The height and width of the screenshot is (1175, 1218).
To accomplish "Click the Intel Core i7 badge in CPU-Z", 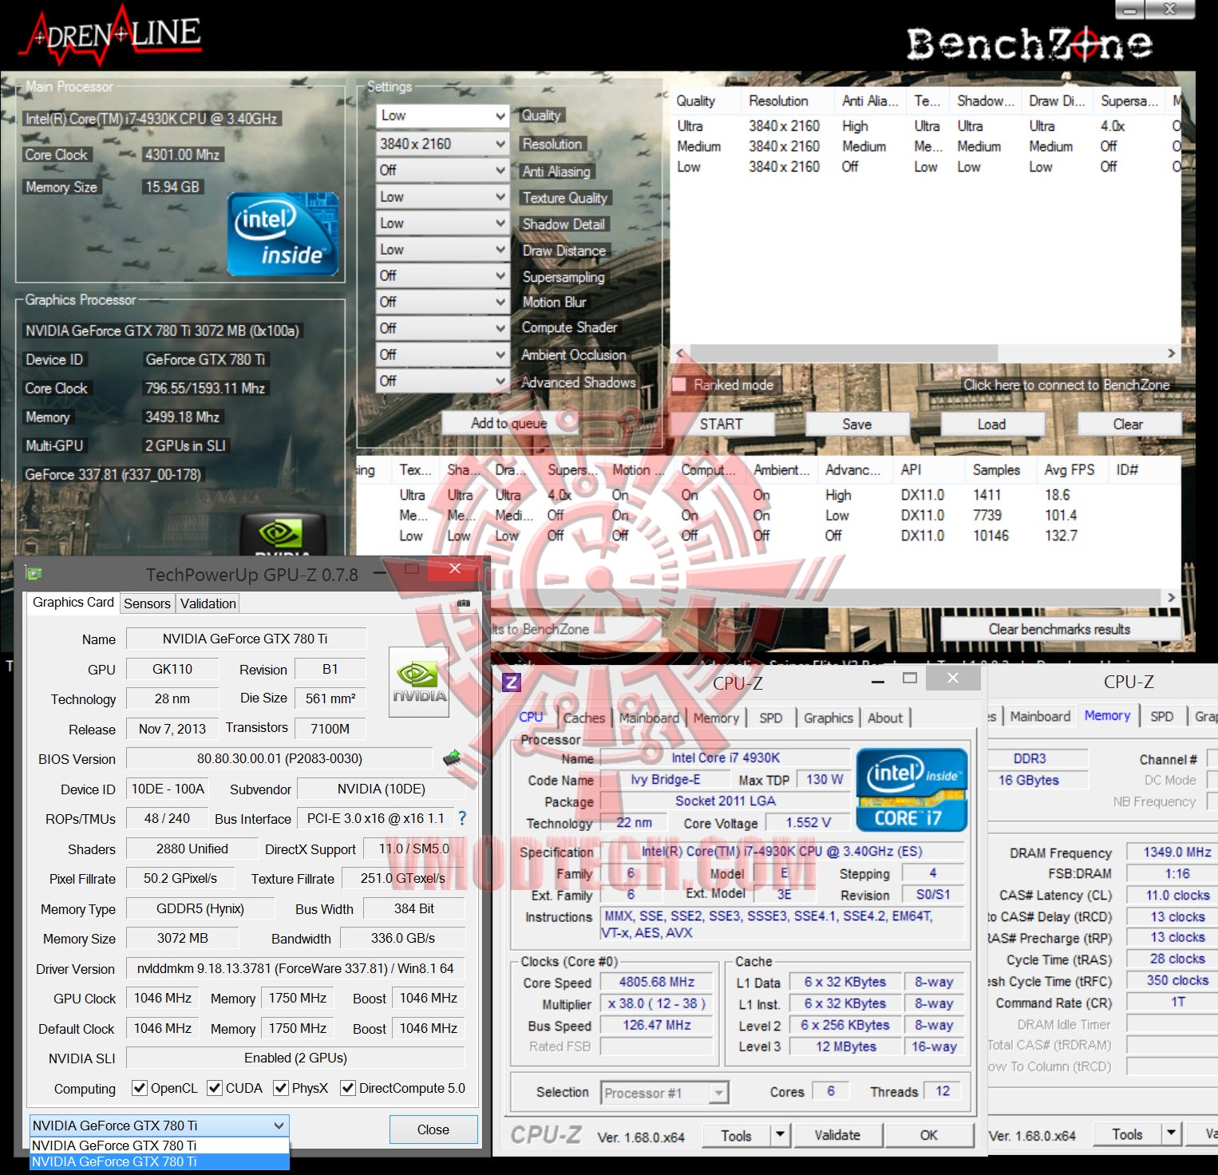I will pyautogui.click(x=912, y=790).
